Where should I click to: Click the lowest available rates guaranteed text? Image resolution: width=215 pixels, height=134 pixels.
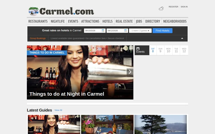click(87, 38)
